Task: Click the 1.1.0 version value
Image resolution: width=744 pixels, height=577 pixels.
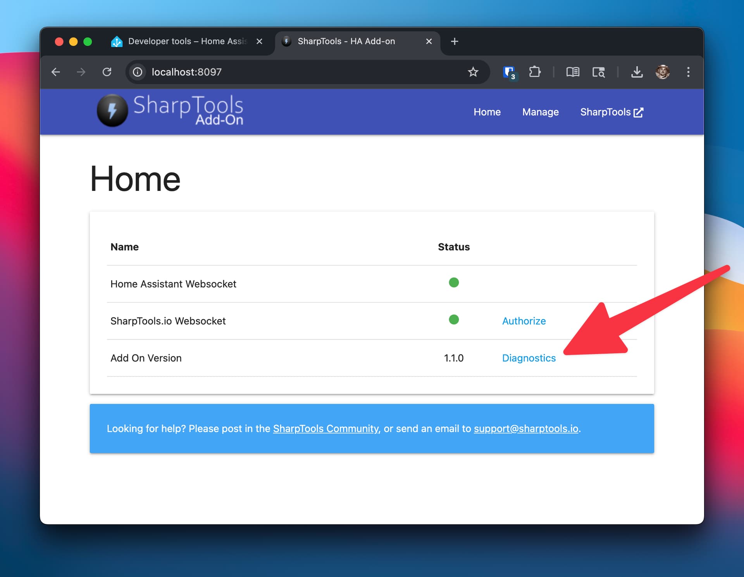Action: click(x=454, y=358)
